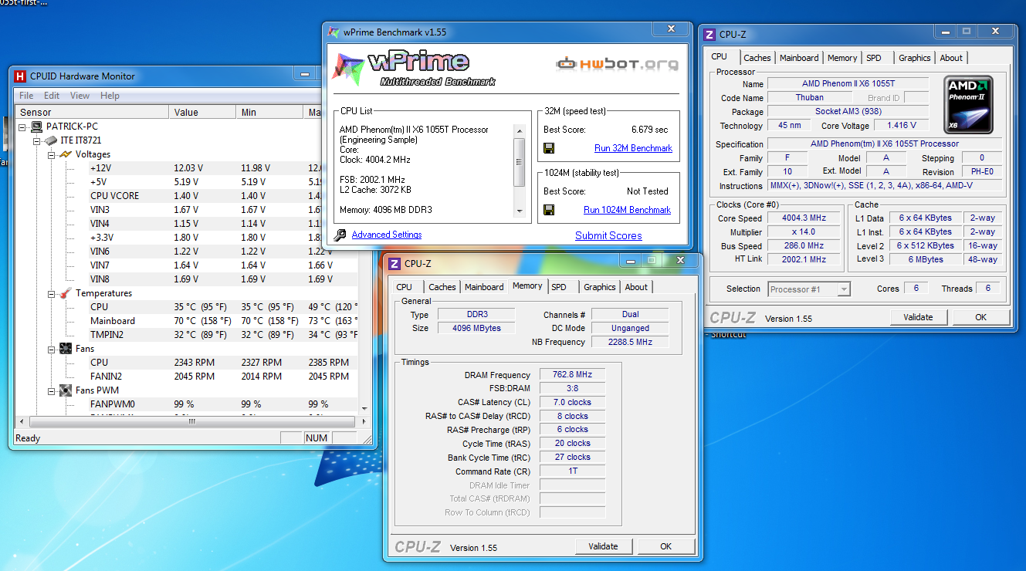Open Graphics tab in CPU-Z memory window
The height and width of the screenshot is (571, 1026).
(600, 287)
